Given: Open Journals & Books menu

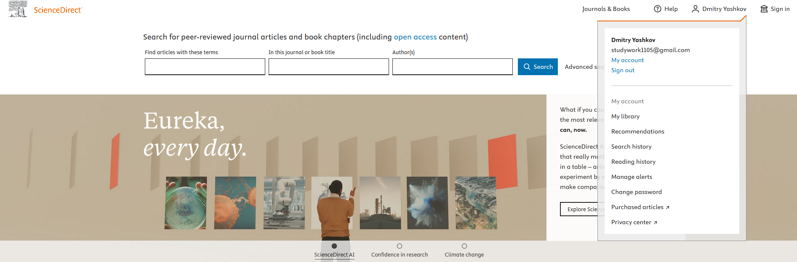Looking at the screenshot, I should (606, 9).
